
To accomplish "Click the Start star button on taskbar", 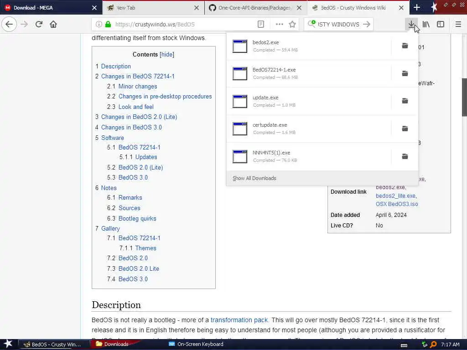I will tap(8, 344).
